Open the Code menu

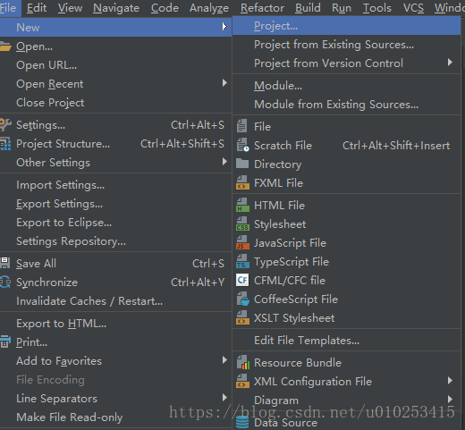click(x=165, y=8)
